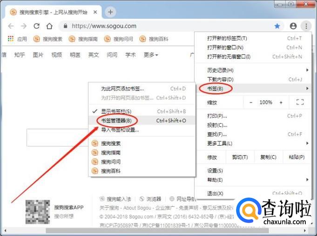Click the lock icon beside the URL
This screenshot has width=317, height=236.
click(x=65, y=26)
